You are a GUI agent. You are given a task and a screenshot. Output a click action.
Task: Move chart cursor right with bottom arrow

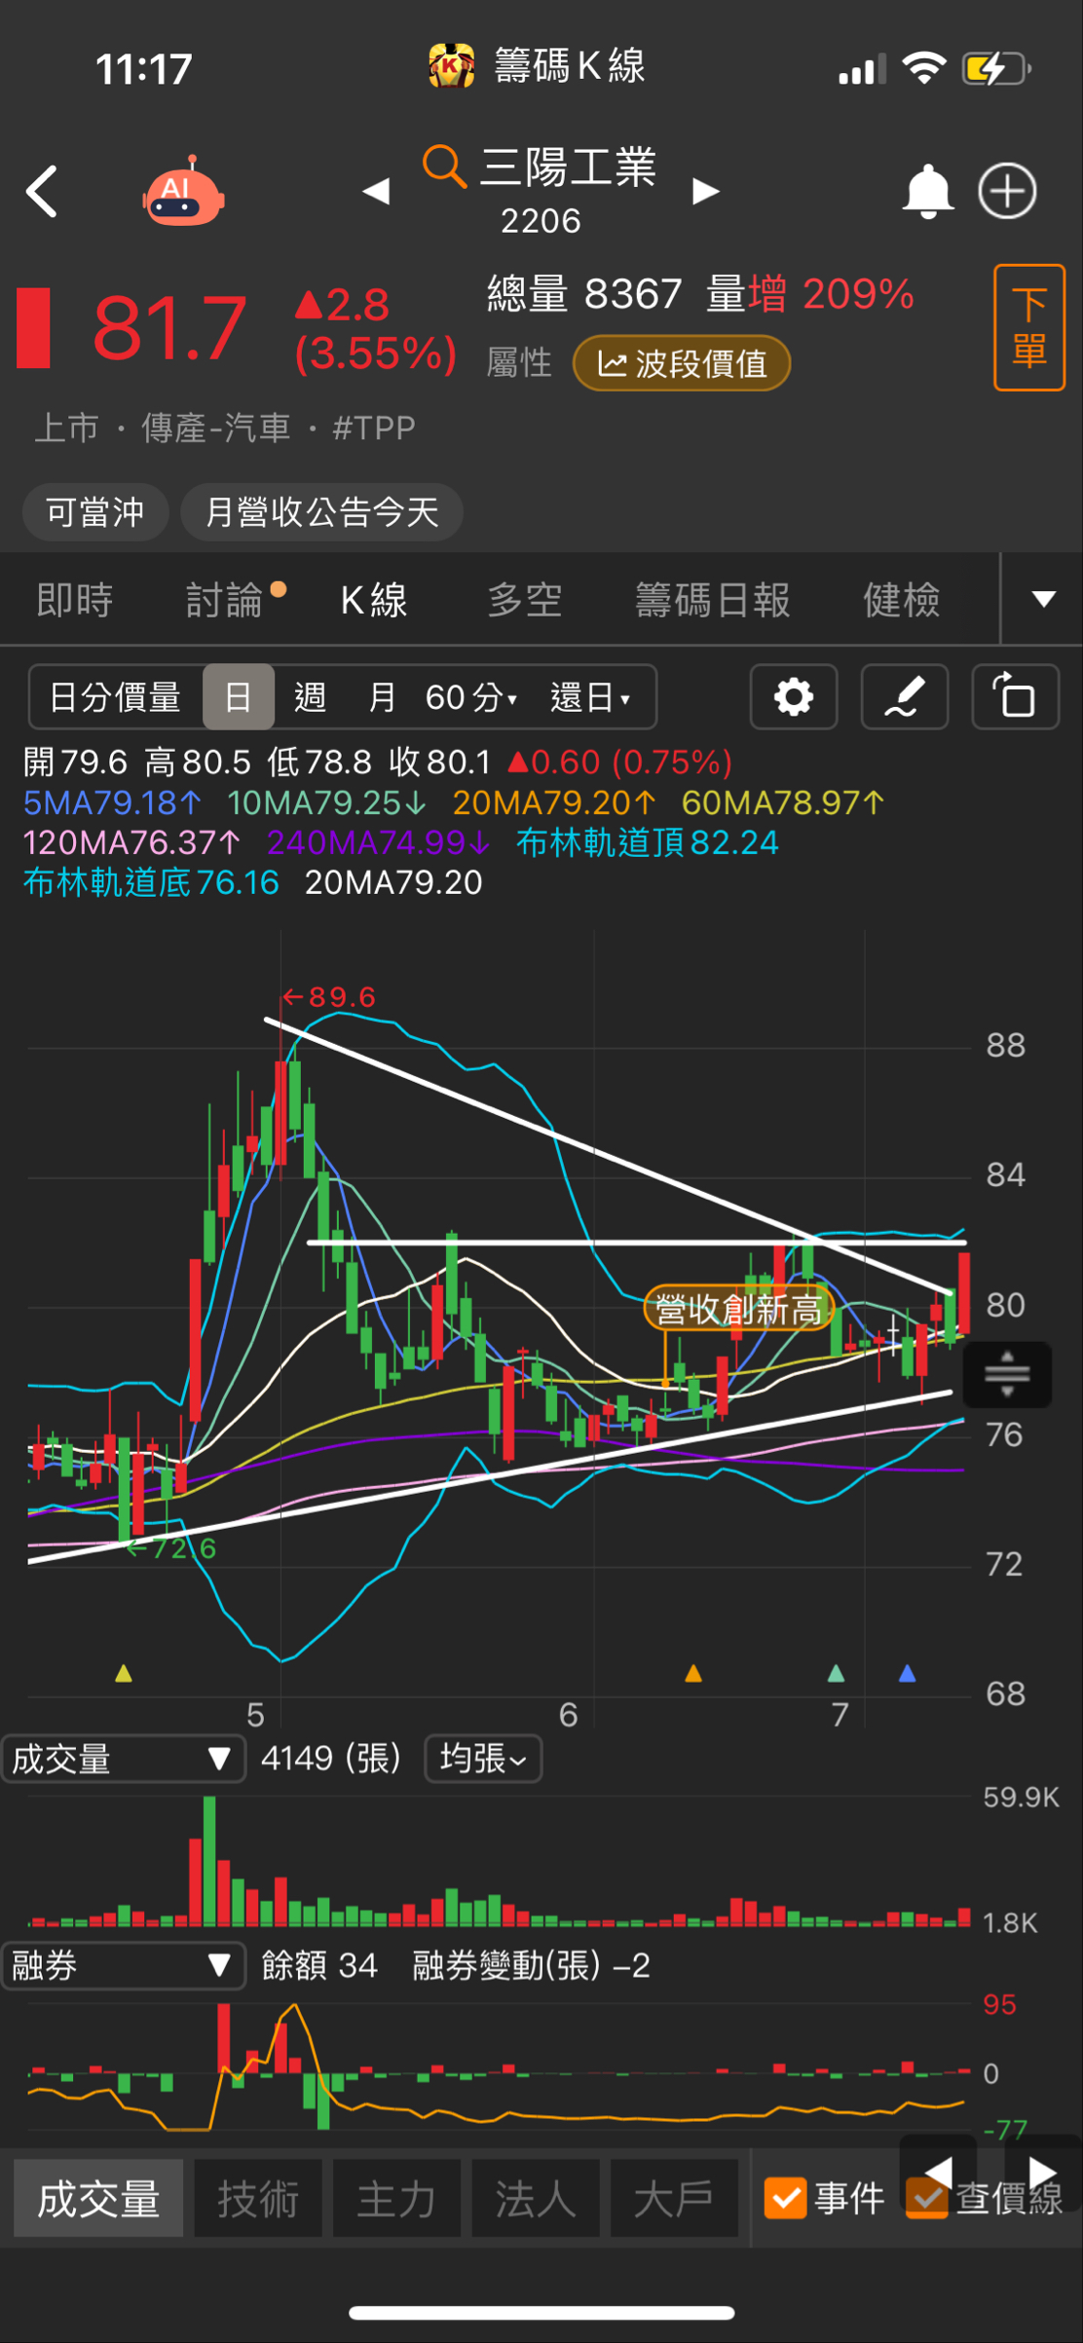pos(1042,2172)
